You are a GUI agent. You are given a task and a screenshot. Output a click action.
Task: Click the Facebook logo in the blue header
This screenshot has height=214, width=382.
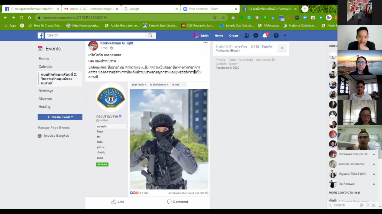[40, 35]
